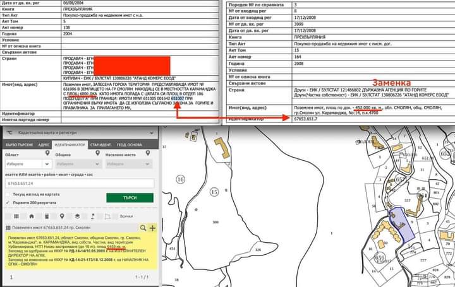Image resolution: width=455 pixels, height=287 pixels.
Task: Open the СТАР ИДЕНТ. tab
Action: [101, 145]
